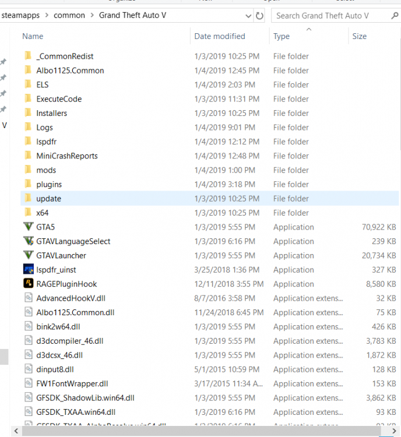401x437 pixels.
Task: Go to steamapps in the address bar
Action: 20,15
